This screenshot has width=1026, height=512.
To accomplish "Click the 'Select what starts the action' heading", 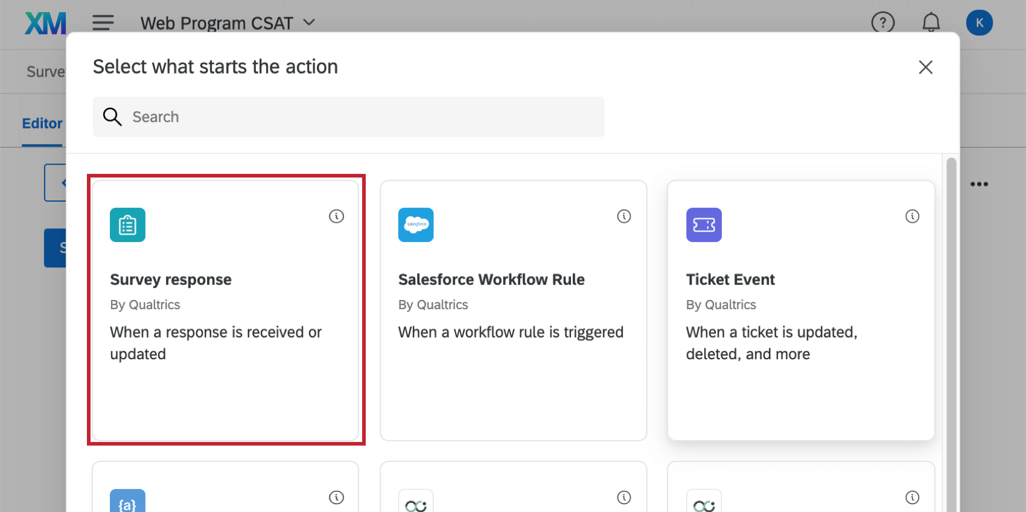I will pos(215,66).
